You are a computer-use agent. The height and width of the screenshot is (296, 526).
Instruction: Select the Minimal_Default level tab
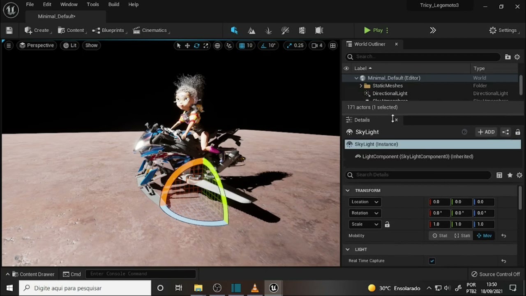(x=57, y=16)
